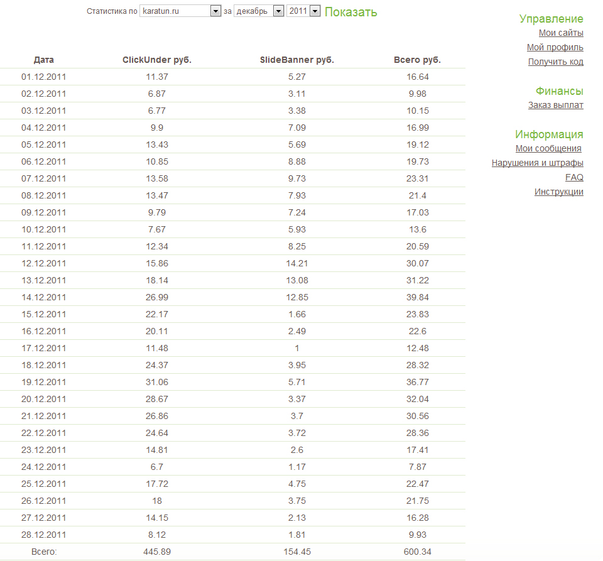Select date cell 14.12.2011

click(x=44, y=297)
